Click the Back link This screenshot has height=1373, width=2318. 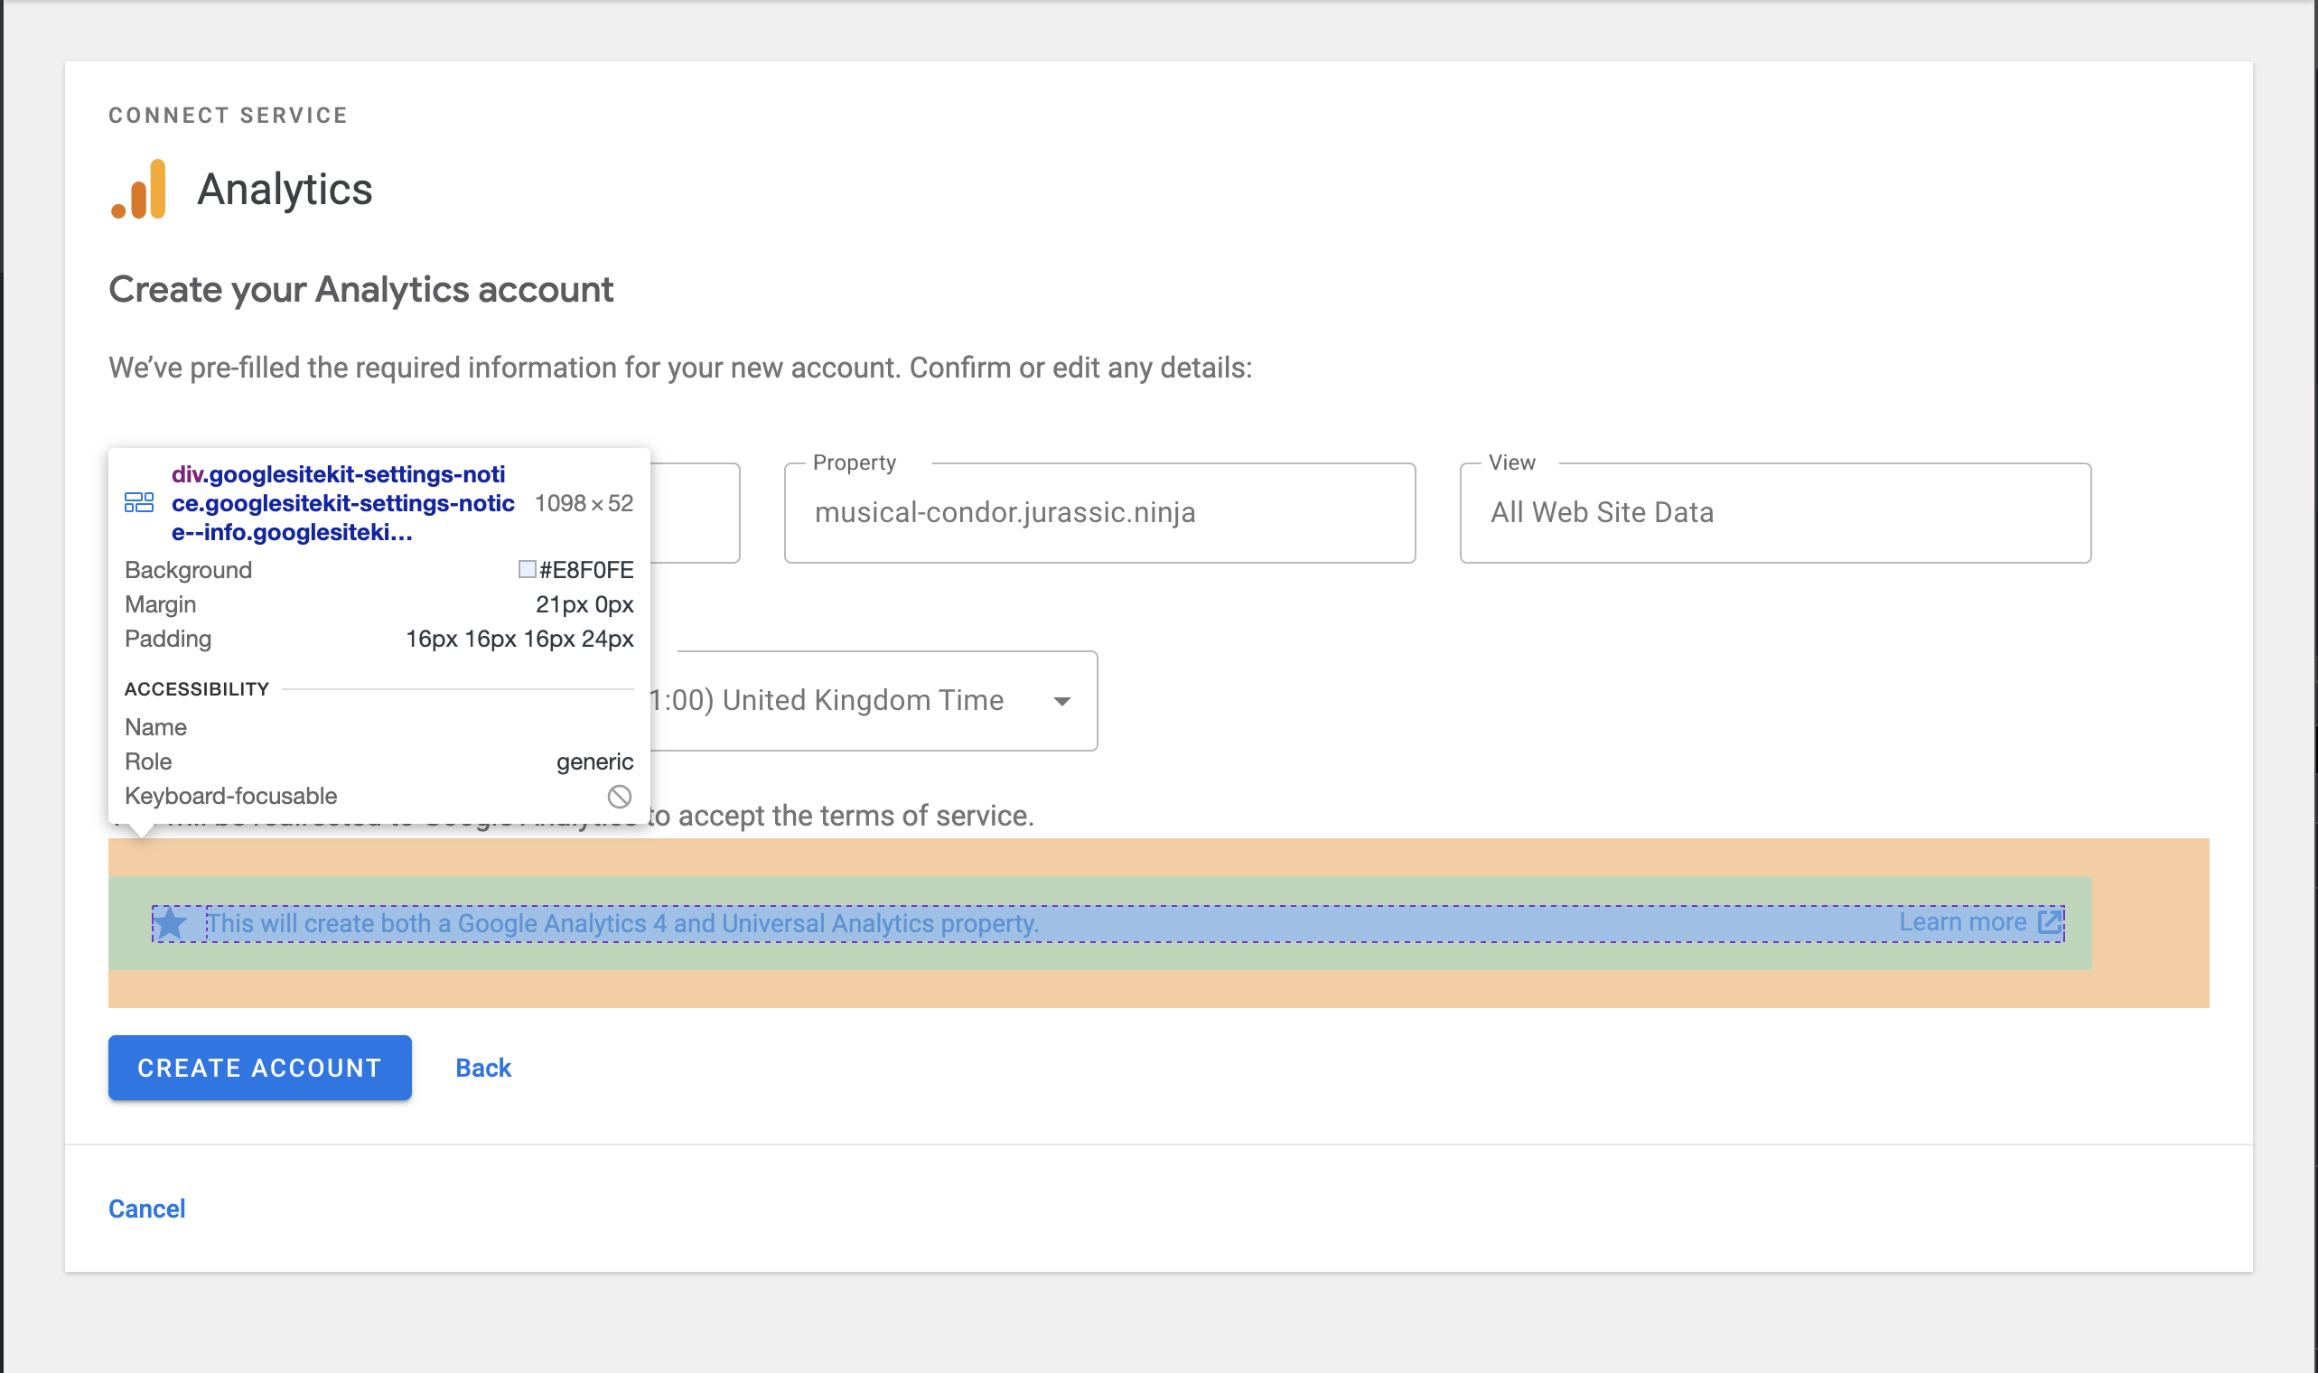coord(482,1068)
